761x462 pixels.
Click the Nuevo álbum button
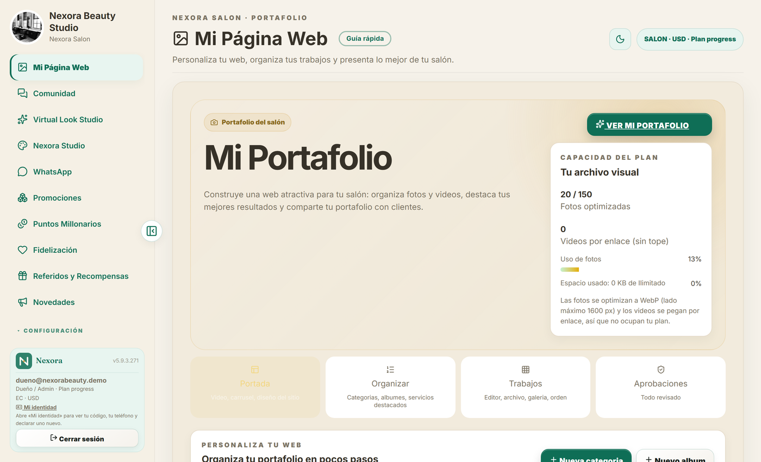tap(675, 457)
